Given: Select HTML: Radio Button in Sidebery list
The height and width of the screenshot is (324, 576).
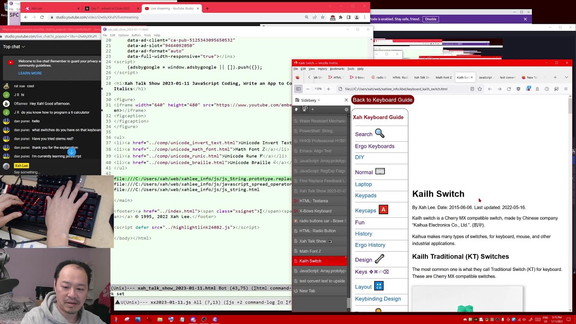Looking at the screenshot, I should pyautogui.click(x=319, y=231).
